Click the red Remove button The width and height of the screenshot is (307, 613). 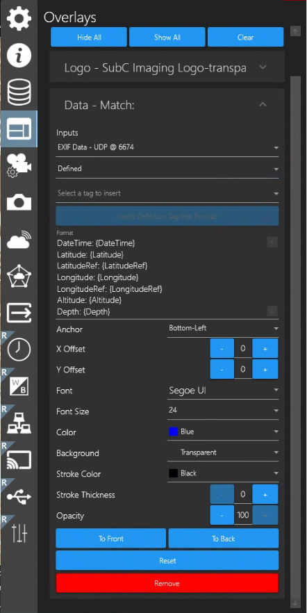point(167,583)
